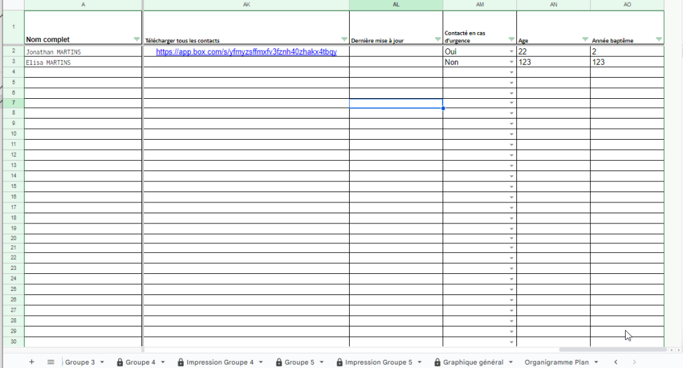The image size is (683, 368).
Task: Open row 10 emergency contact dropdown
Action: [x=512, y=134]
